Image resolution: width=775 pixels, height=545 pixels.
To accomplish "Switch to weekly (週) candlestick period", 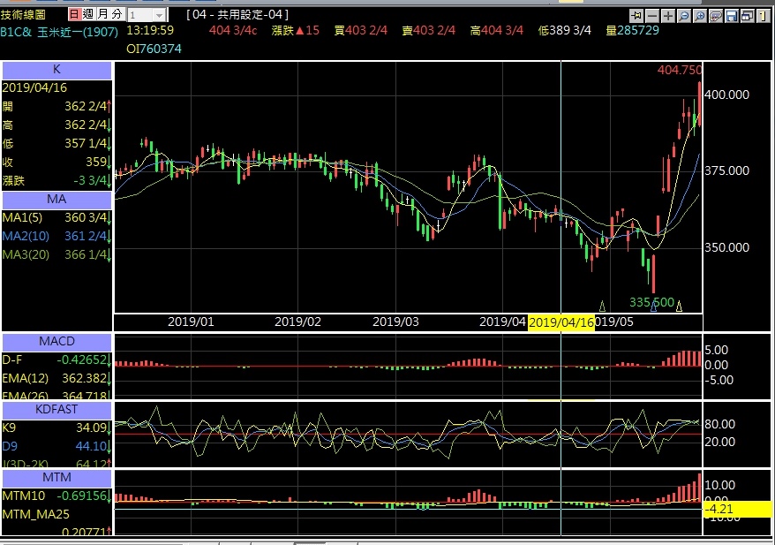I will coord(88,14).
